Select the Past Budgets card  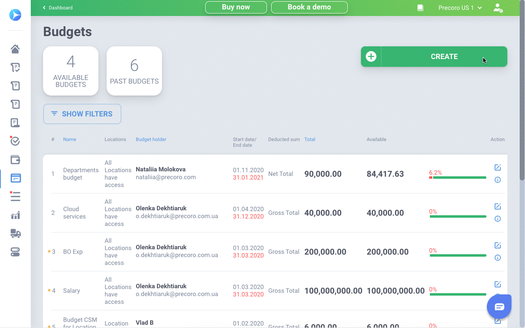[x=134, y=71]
